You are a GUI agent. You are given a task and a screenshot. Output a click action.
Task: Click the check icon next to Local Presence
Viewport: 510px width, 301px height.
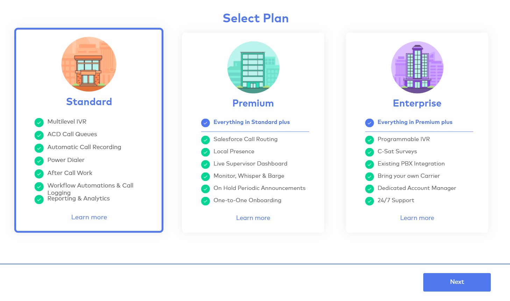coord(205,152)
